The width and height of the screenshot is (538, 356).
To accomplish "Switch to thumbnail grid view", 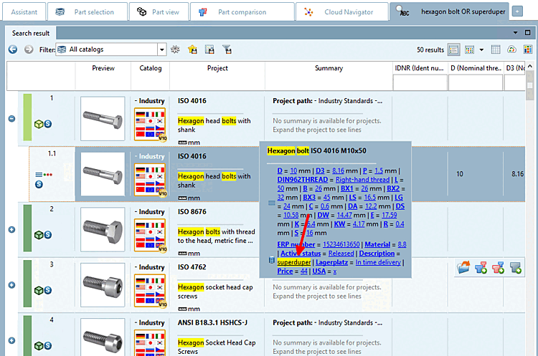I will pos(469,49).
